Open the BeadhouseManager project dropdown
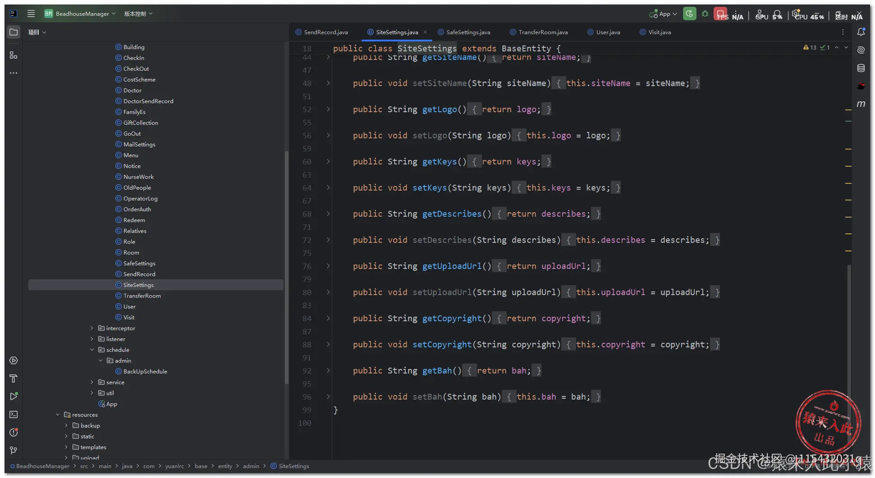Viewport: 875px width, 478px height. coord(80,14)
